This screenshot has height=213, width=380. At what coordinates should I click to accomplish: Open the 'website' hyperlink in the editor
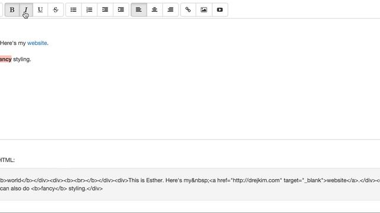[37, 43]
